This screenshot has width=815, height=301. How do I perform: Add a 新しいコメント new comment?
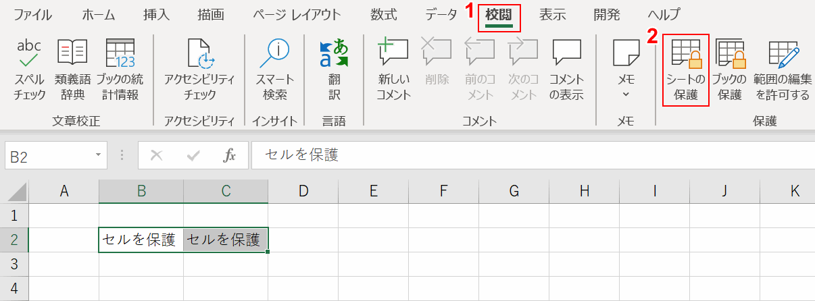(393, 70)
